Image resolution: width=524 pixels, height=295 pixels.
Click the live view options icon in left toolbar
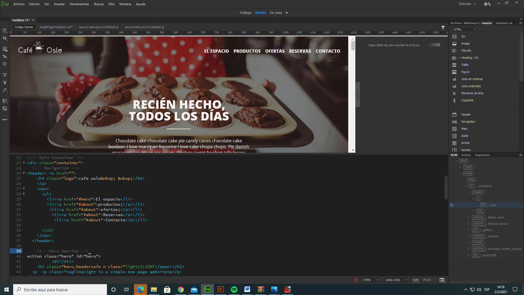[5, 49]
